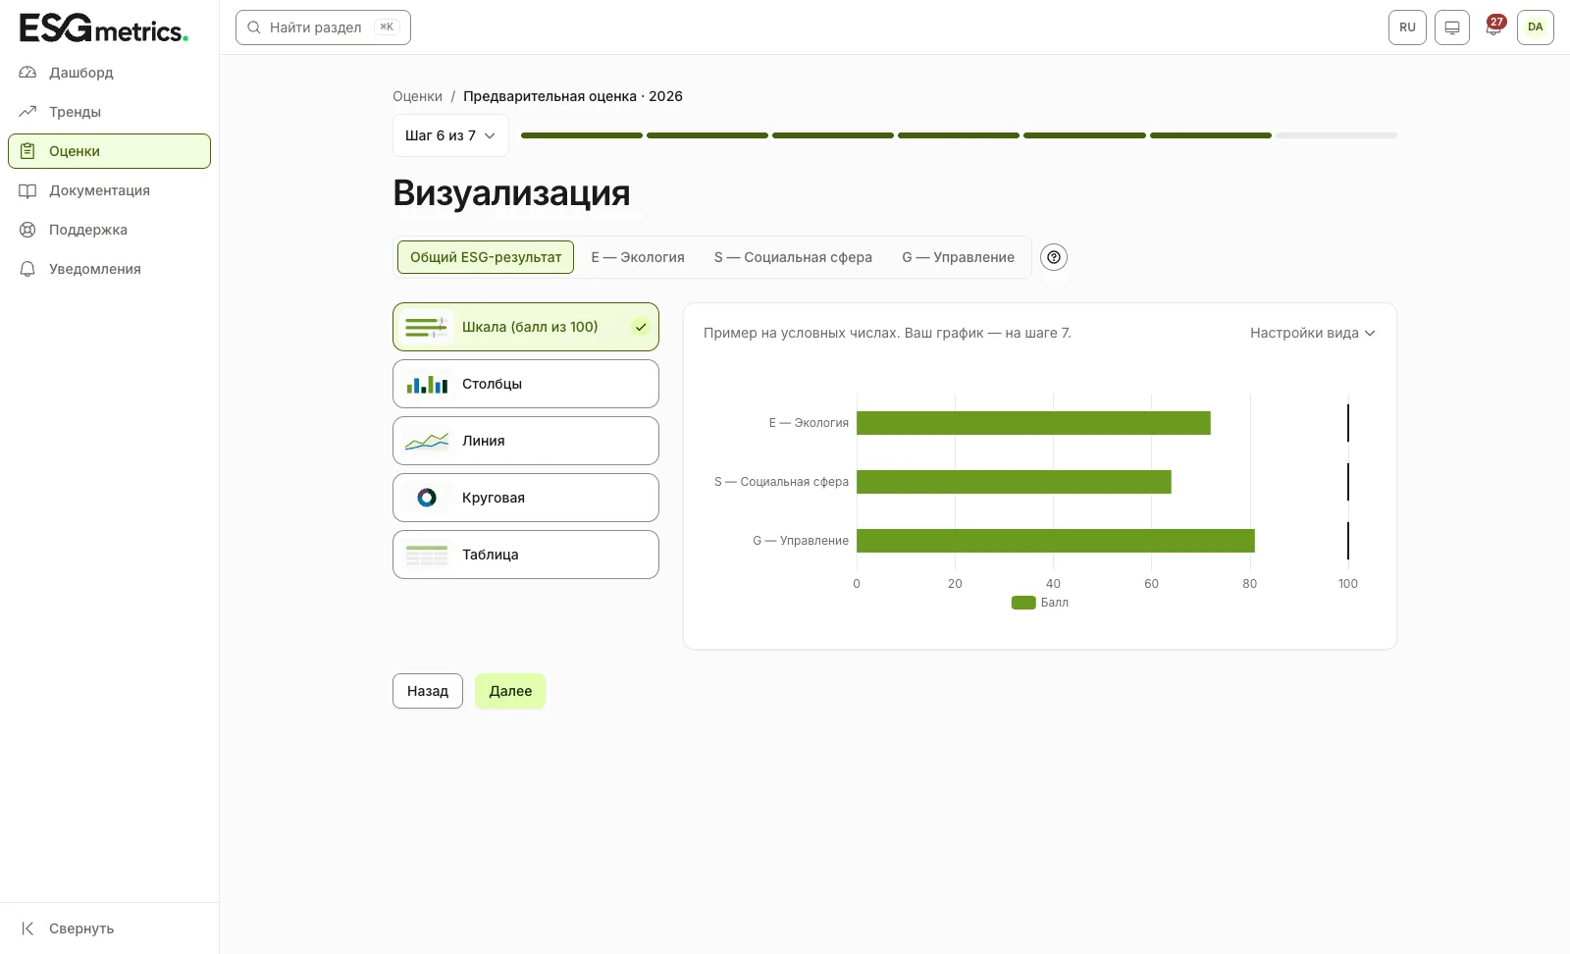Toggle the Балл legend series
The width and height of the screenshot is (1570, 954).
click(1040, 603)
